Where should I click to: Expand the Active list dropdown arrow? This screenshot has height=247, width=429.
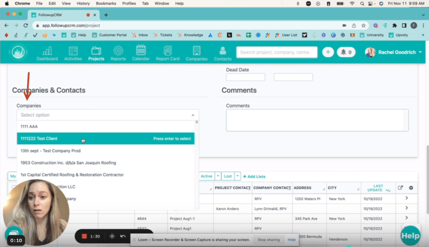coord(218,176)
